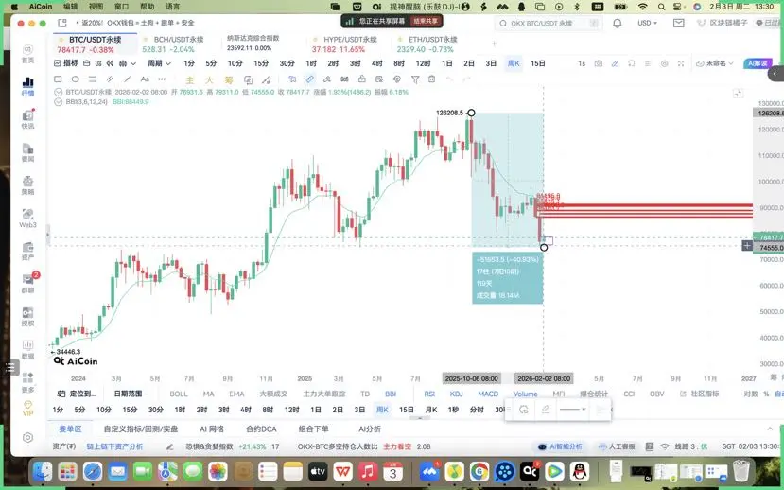This screenshot has width=784, height=490.
Task: Switch to the HYPE/USDT永续 tab
Action: point(345,44)
